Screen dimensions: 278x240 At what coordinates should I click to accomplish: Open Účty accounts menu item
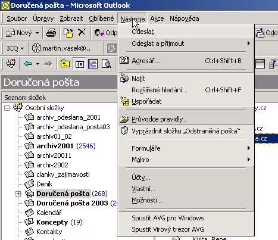[186, 177]
